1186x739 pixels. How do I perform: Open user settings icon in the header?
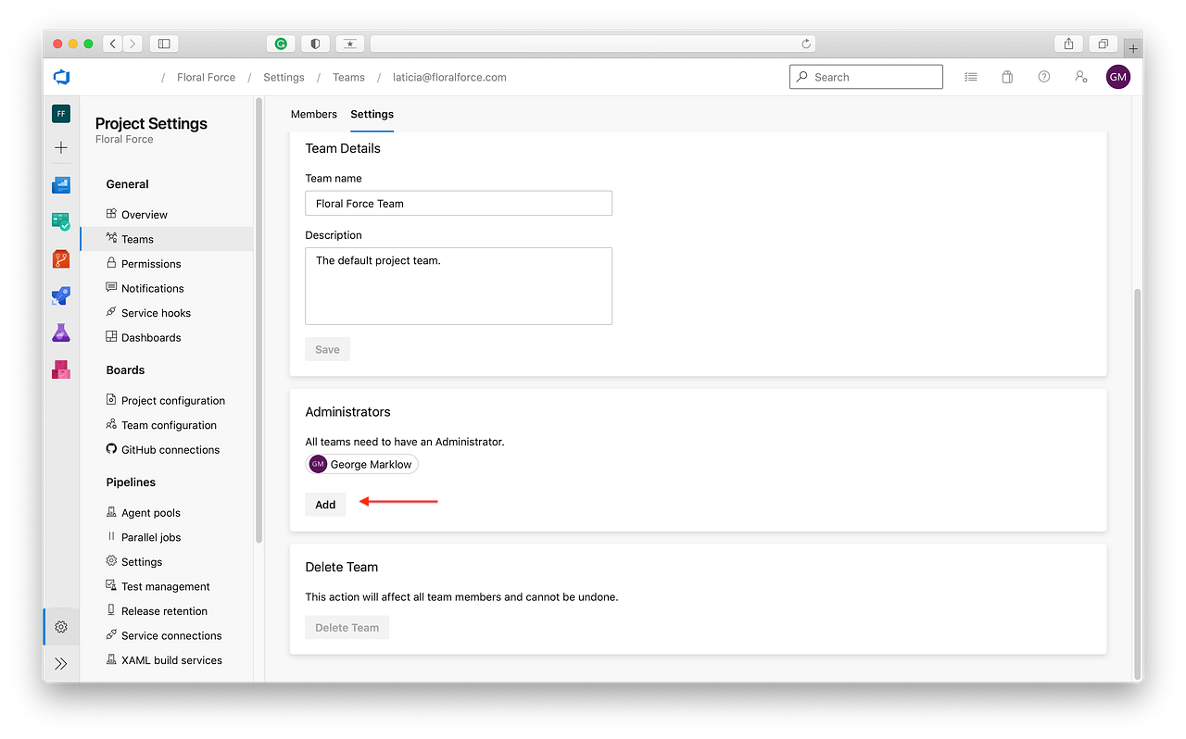[1080, 77]
